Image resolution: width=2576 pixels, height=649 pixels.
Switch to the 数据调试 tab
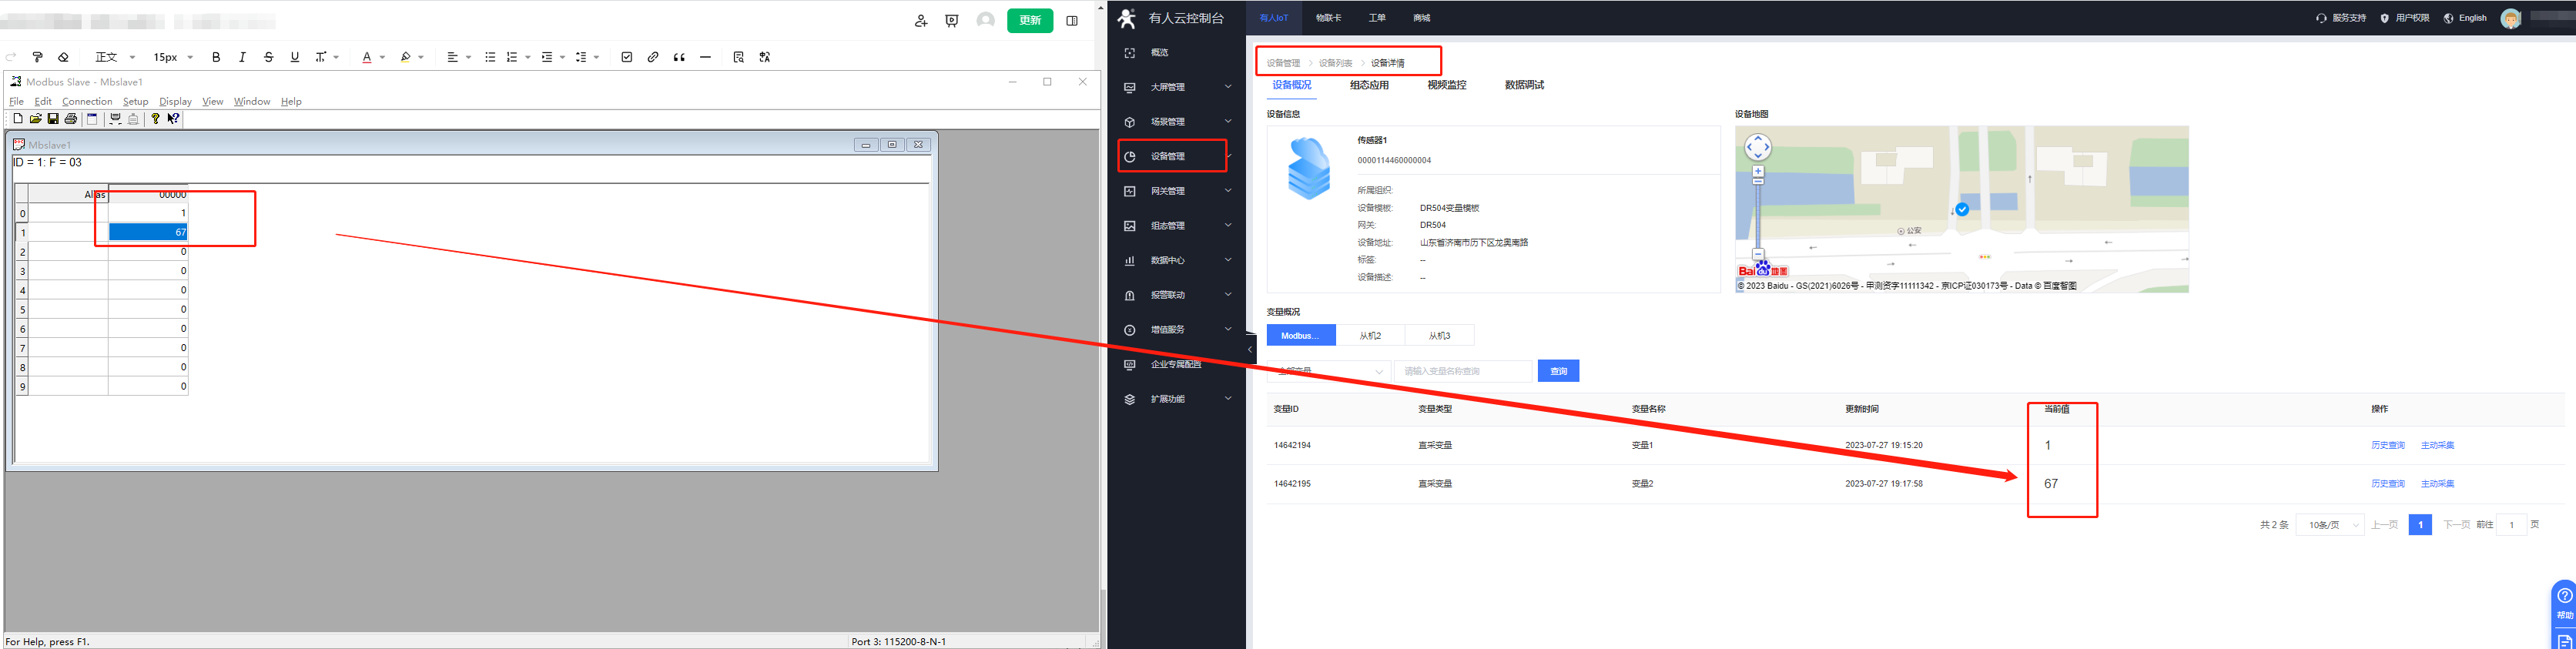pyautogui.click(x=1523, y=85)
